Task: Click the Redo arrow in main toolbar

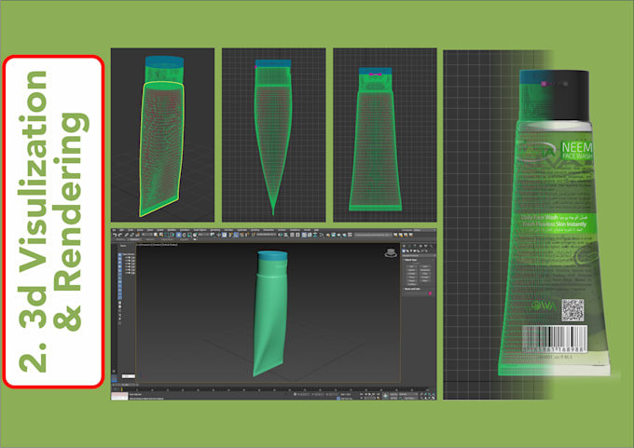Action: (120, 236)
